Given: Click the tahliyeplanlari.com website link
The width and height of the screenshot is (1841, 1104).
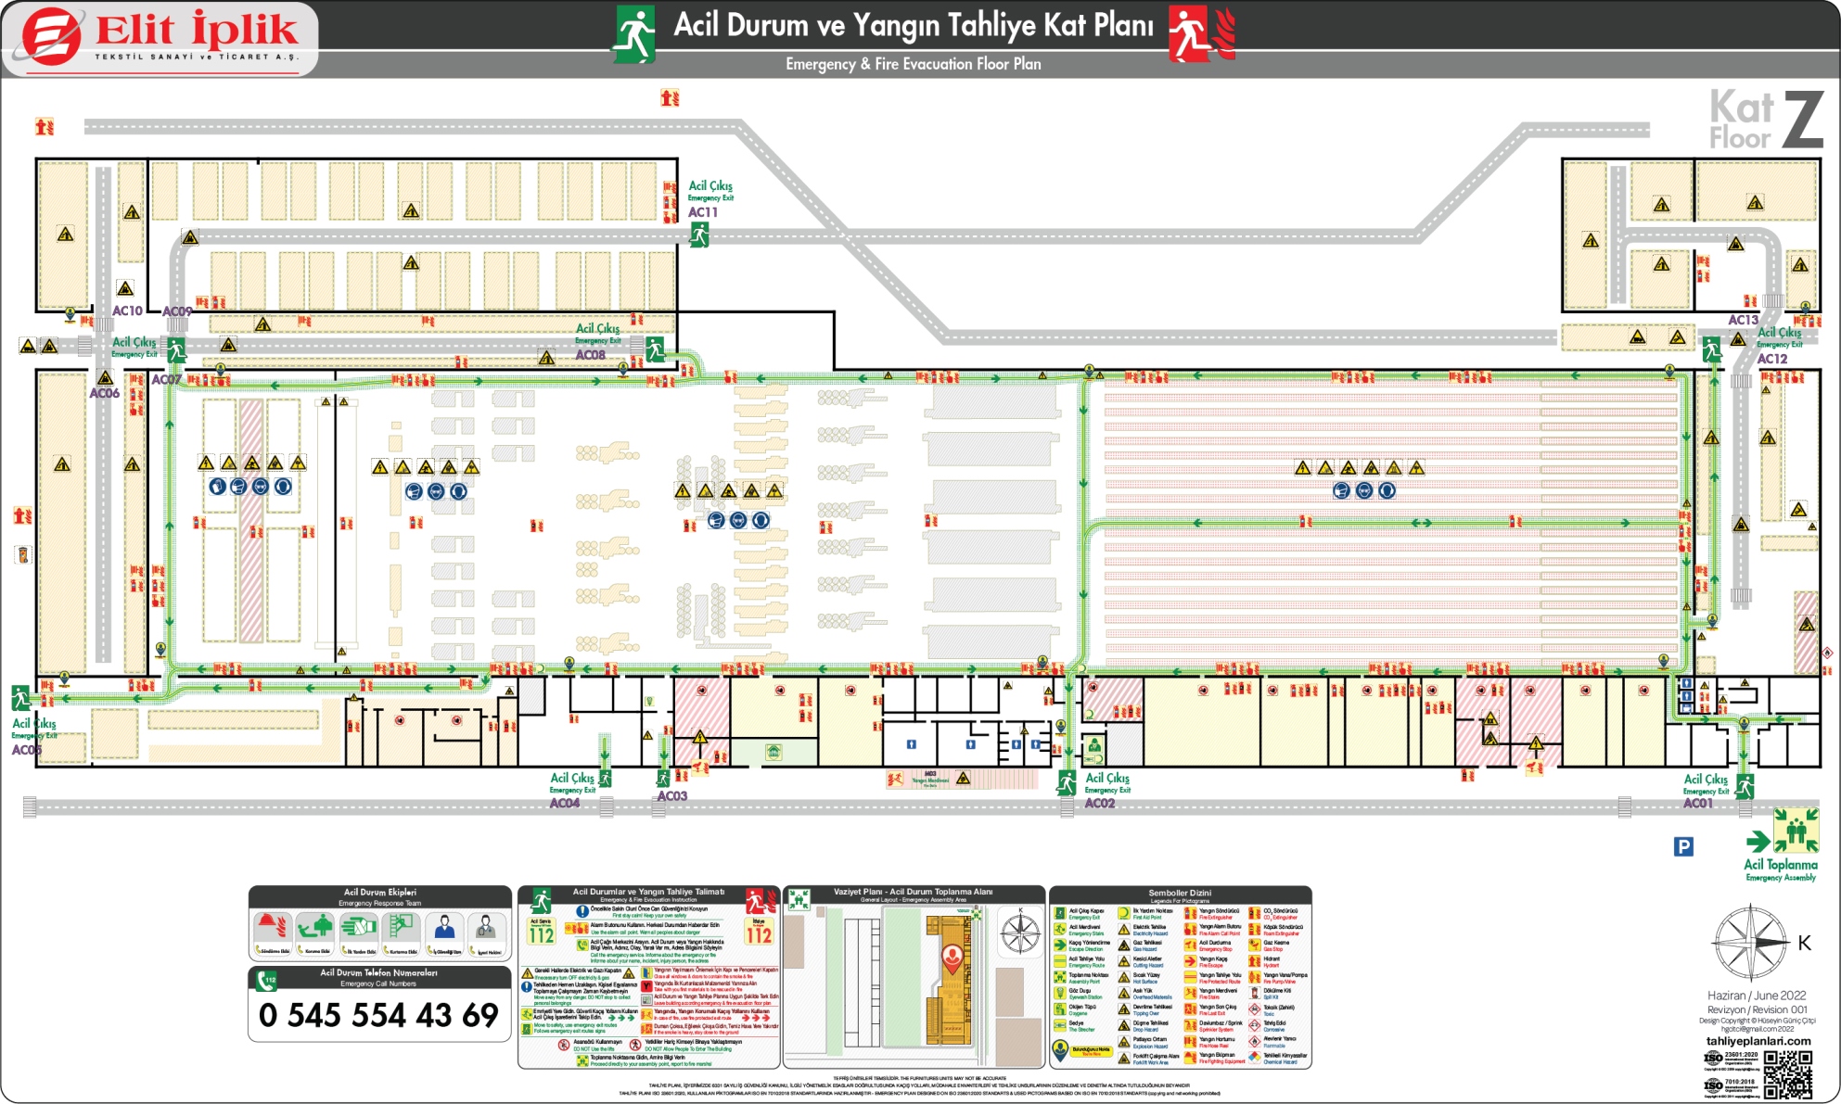Looking at the screenshot, I should point(1758,1041).
